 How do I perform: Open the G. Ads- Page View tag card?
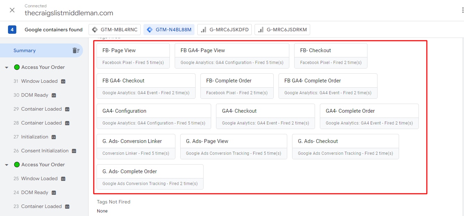pyautogui.click(x=234, y=146)
